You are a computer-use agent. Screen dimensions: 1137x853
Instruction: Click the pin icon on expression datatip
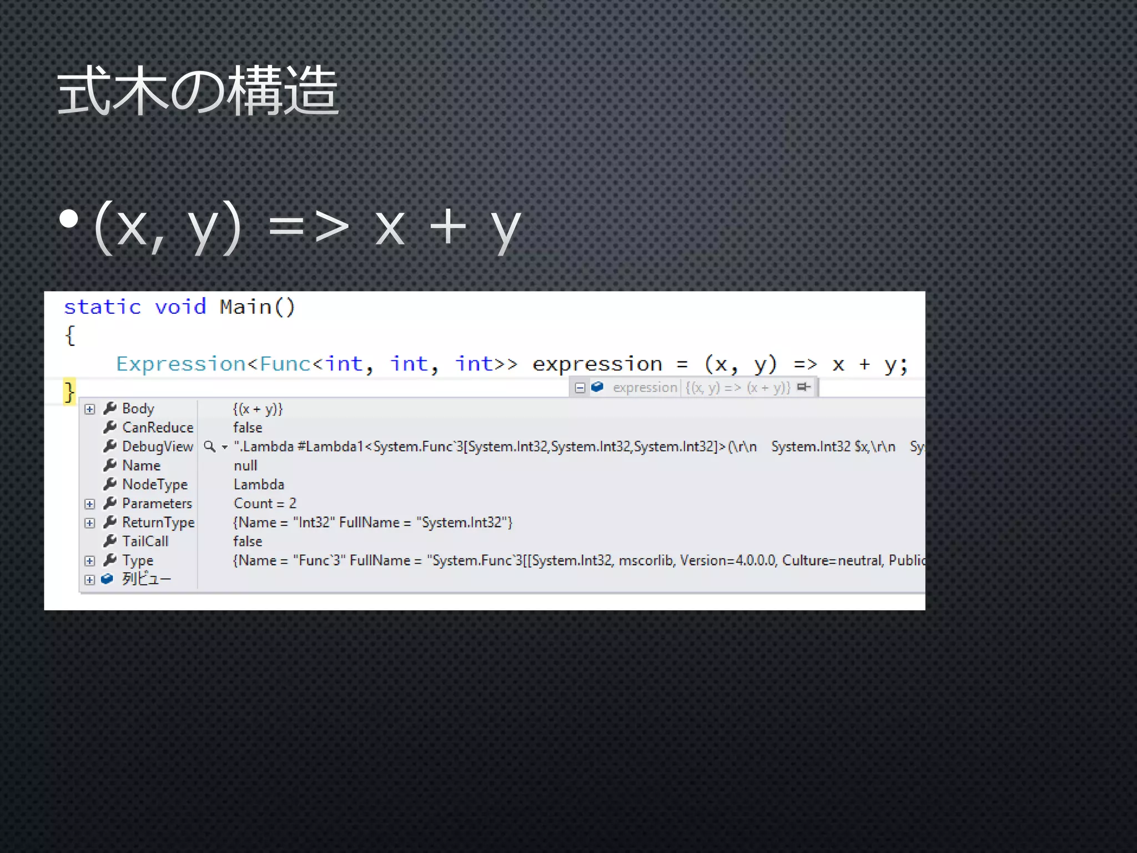pos(803,387)
